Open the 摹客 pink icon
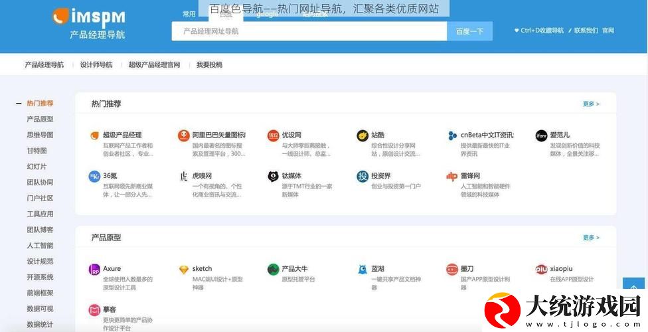This screenshot has height=332, width=648. pos(94,310)
